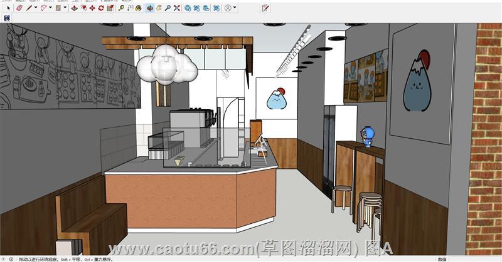Select the arrow Select tool

coord(8,8)
